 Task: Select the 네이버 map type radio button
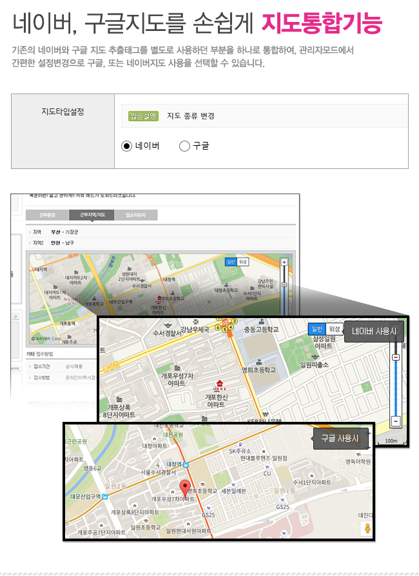pos(126,146)
